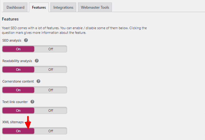The width and height of the screenshot is (205, 140).
Task: Click the XML sitemaps label text
Action: tap(13, 122)
